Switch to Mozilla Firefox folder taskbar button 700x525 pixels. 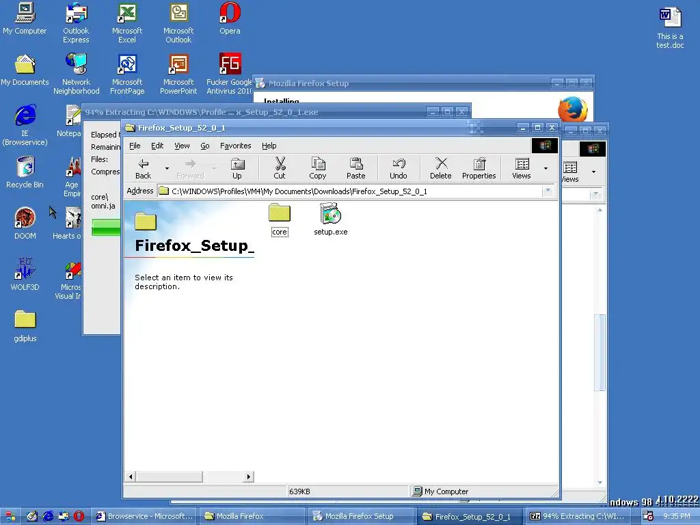pos(252,517)
